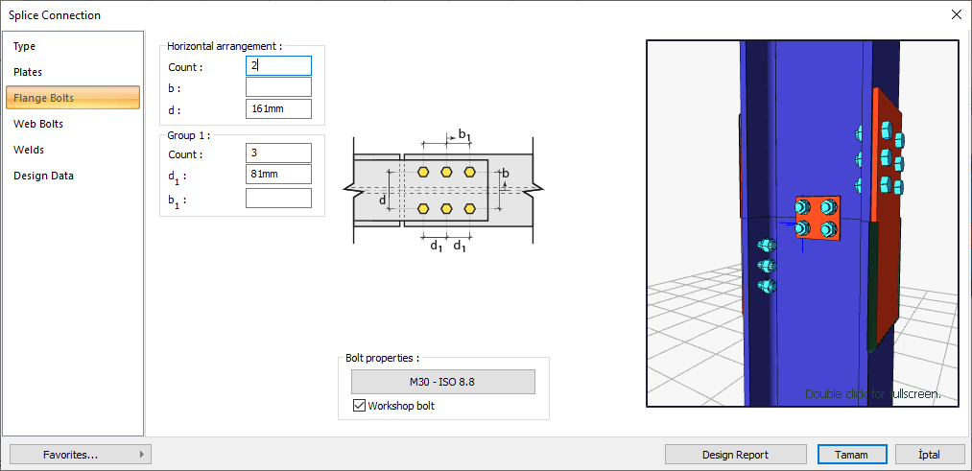Open the Welds section

tap(29, 150)
